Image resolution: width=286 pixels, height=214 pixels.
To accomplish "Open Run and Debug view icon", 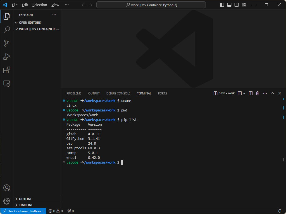I will click(x=7, y=57).
